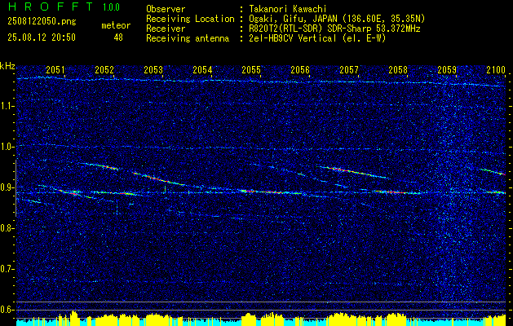Screen dimensions: 513x326
Task: Click the Receiving antenna label
Action: [188, 38]
